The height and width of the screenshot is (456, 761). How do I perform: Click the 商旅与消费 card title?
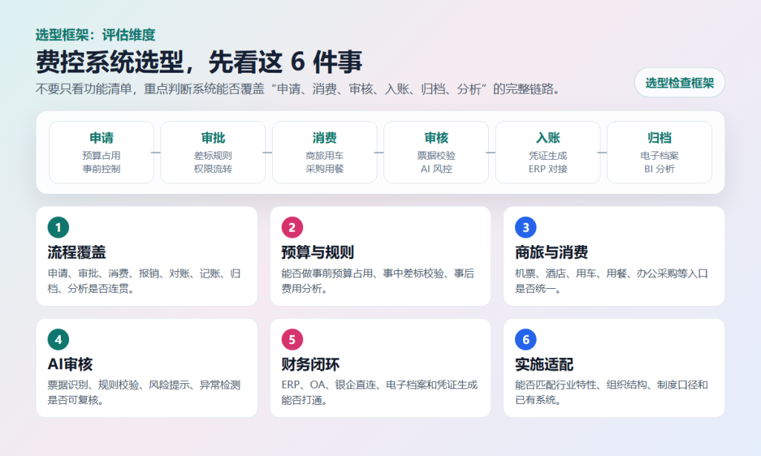click(x=551, y=253)
